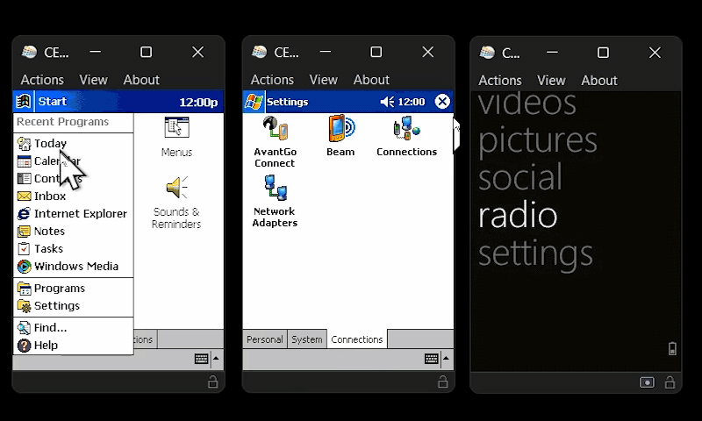Open Actions menu in left window
This screenshot has height=421, width=702.
click(x=42, y=80)
